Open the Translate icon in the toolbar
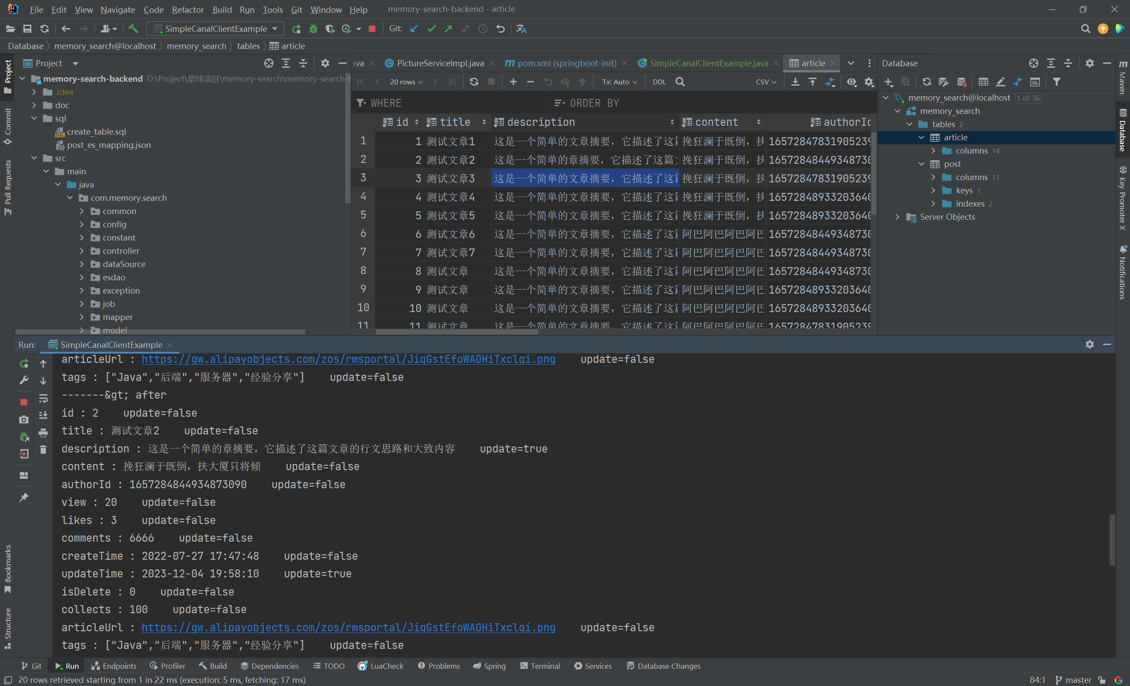 point(521,28)
